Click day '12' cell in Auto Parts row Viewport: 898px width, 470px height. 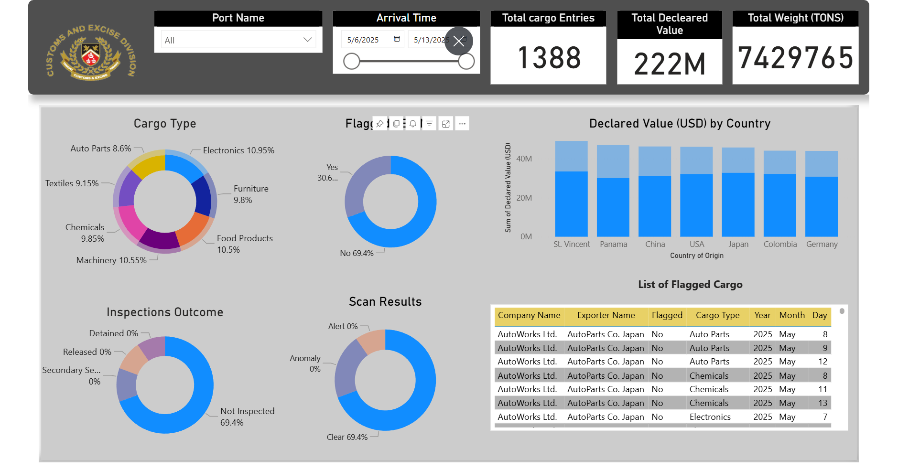click(x=822, y=362)
